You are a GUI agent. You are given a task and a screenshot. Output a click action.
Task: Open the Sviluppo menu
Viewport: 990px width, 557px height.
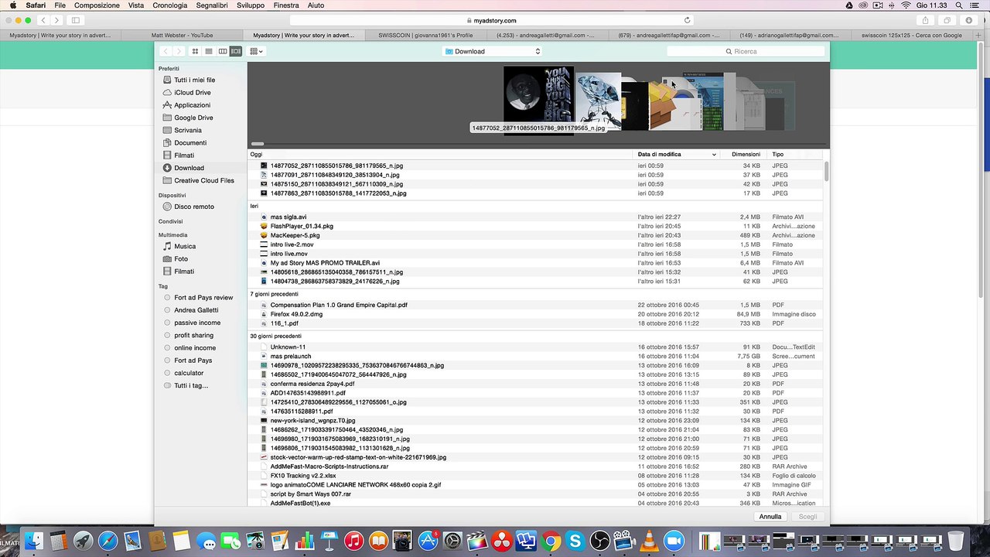coord(251,5)
